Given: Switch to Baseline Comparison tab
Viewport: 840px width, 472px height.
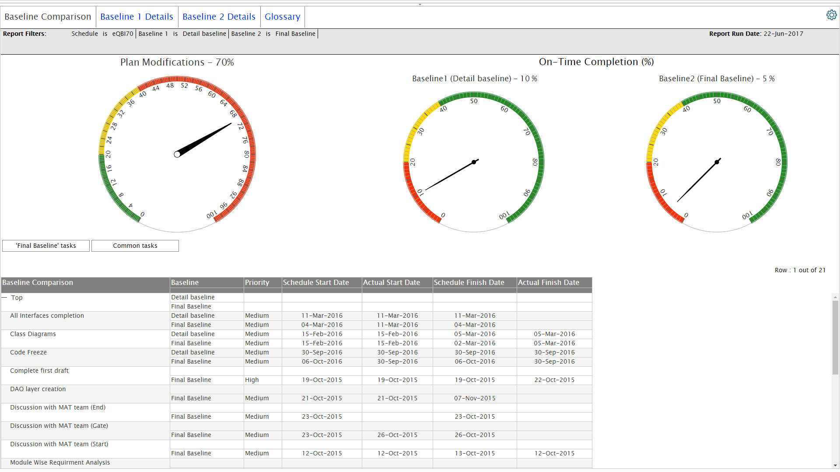Looking at the screenshot, I should point(48,17).
